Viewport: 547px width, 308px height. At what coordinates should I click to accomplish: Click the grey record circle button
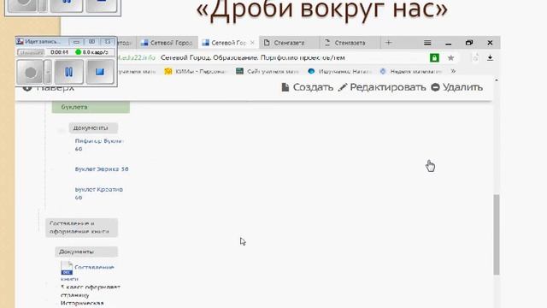pos(31,72)
